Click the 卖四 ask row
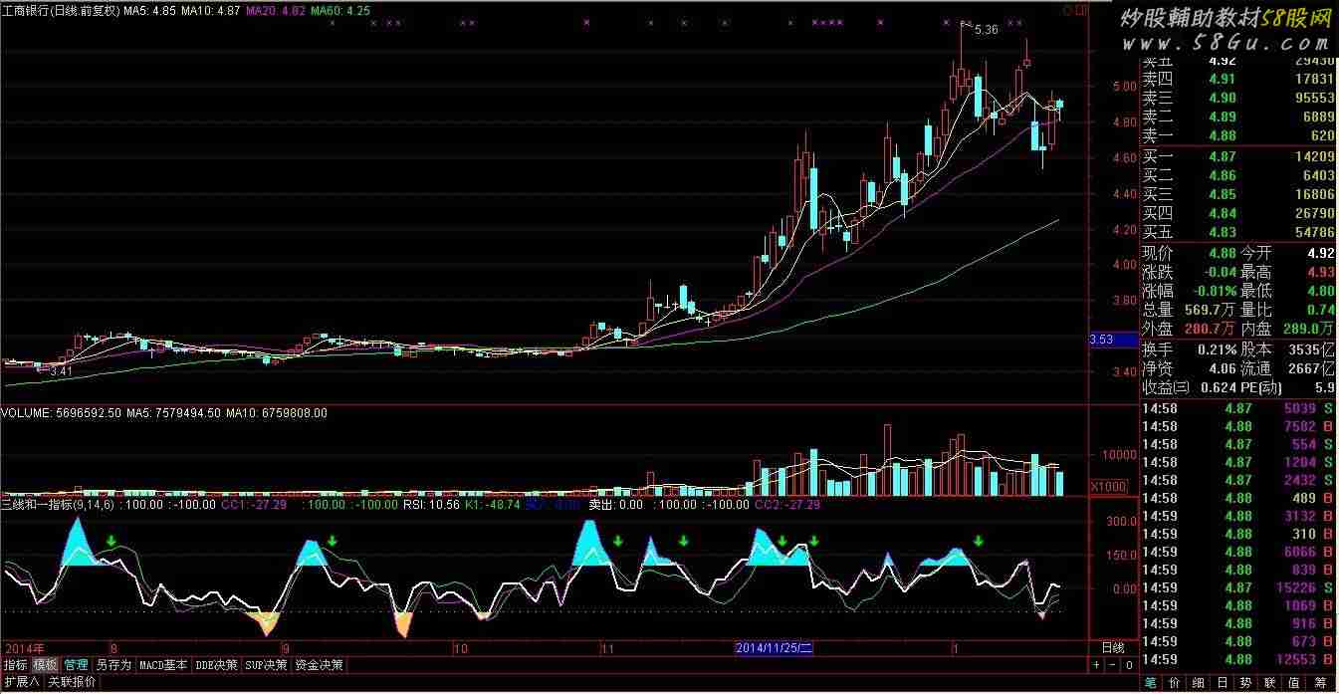The image size is (1339, 694). 1237,79
